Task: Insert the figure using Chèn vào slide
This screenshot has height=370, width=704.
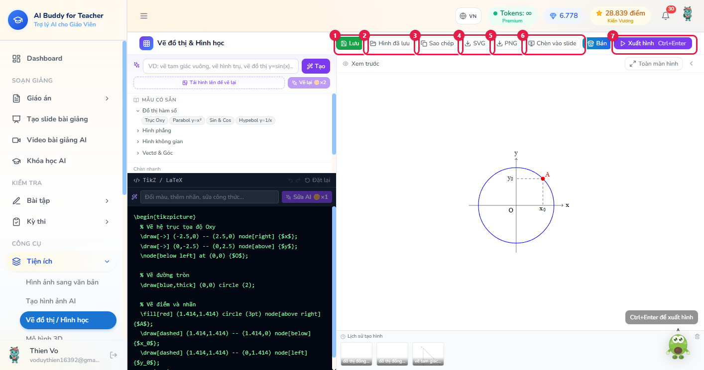Action: [x=552, y=43]
